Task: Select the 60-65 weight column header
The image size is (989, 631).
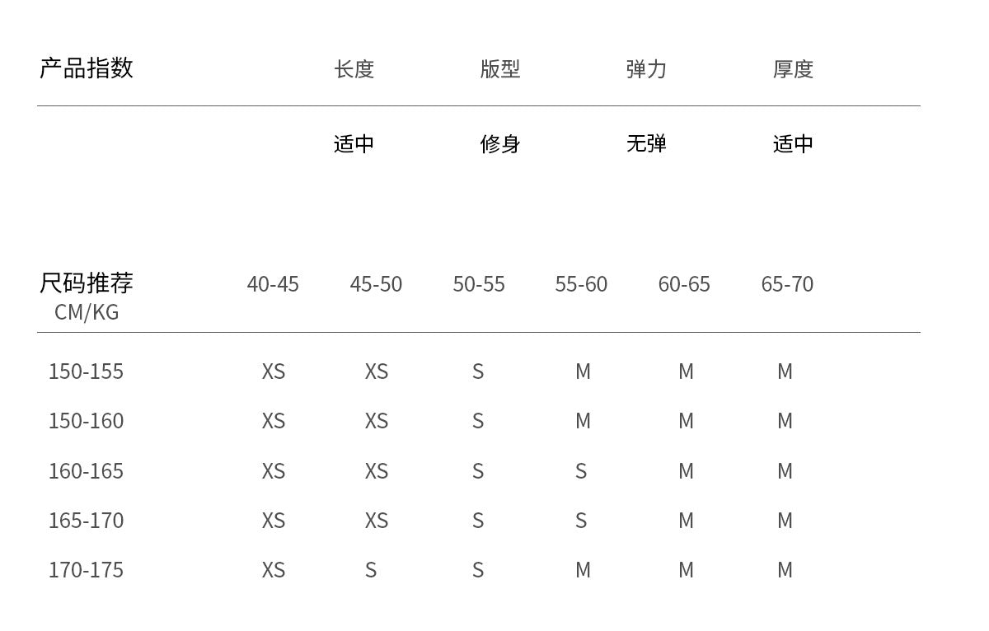Action: (x=684, y=284)
